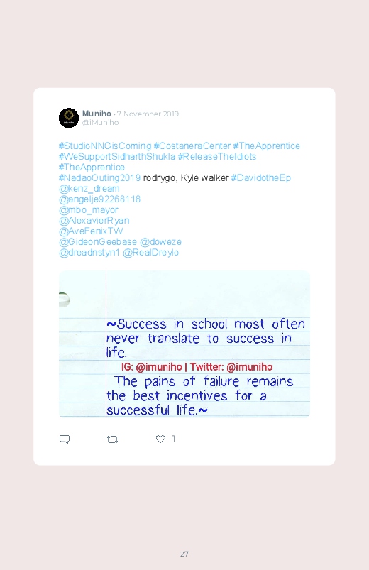Like the tweet with the heart icon

[x=160, y=439]
